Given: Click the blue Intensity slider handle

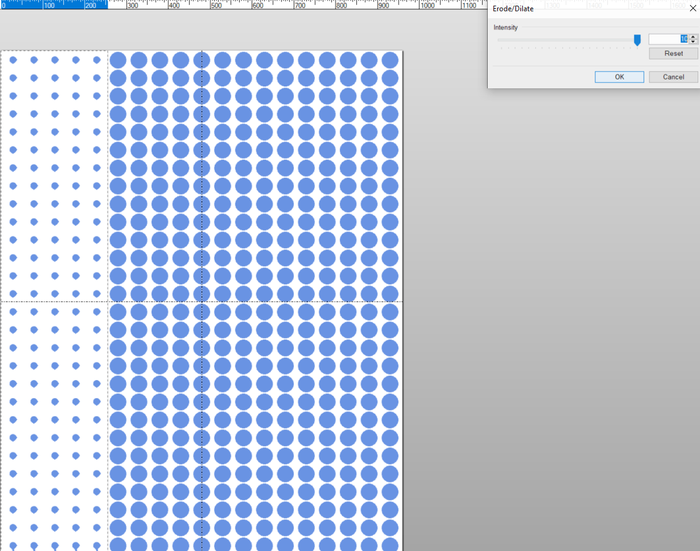Looking at the screenshot, I should 637,40.
